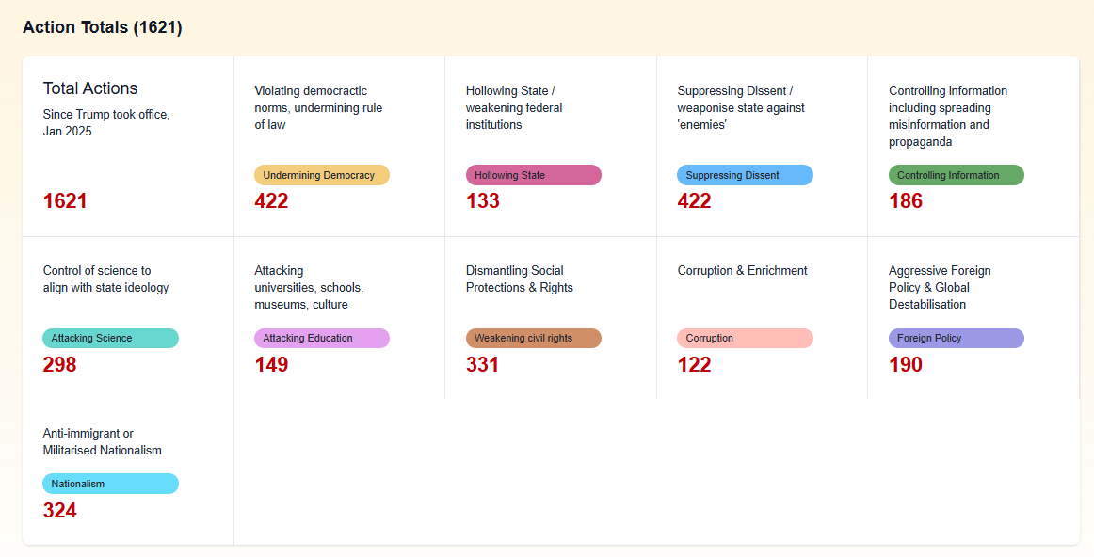Click the Controlling Information count 186
1094x557 pixels.
(x=906, y=201)
